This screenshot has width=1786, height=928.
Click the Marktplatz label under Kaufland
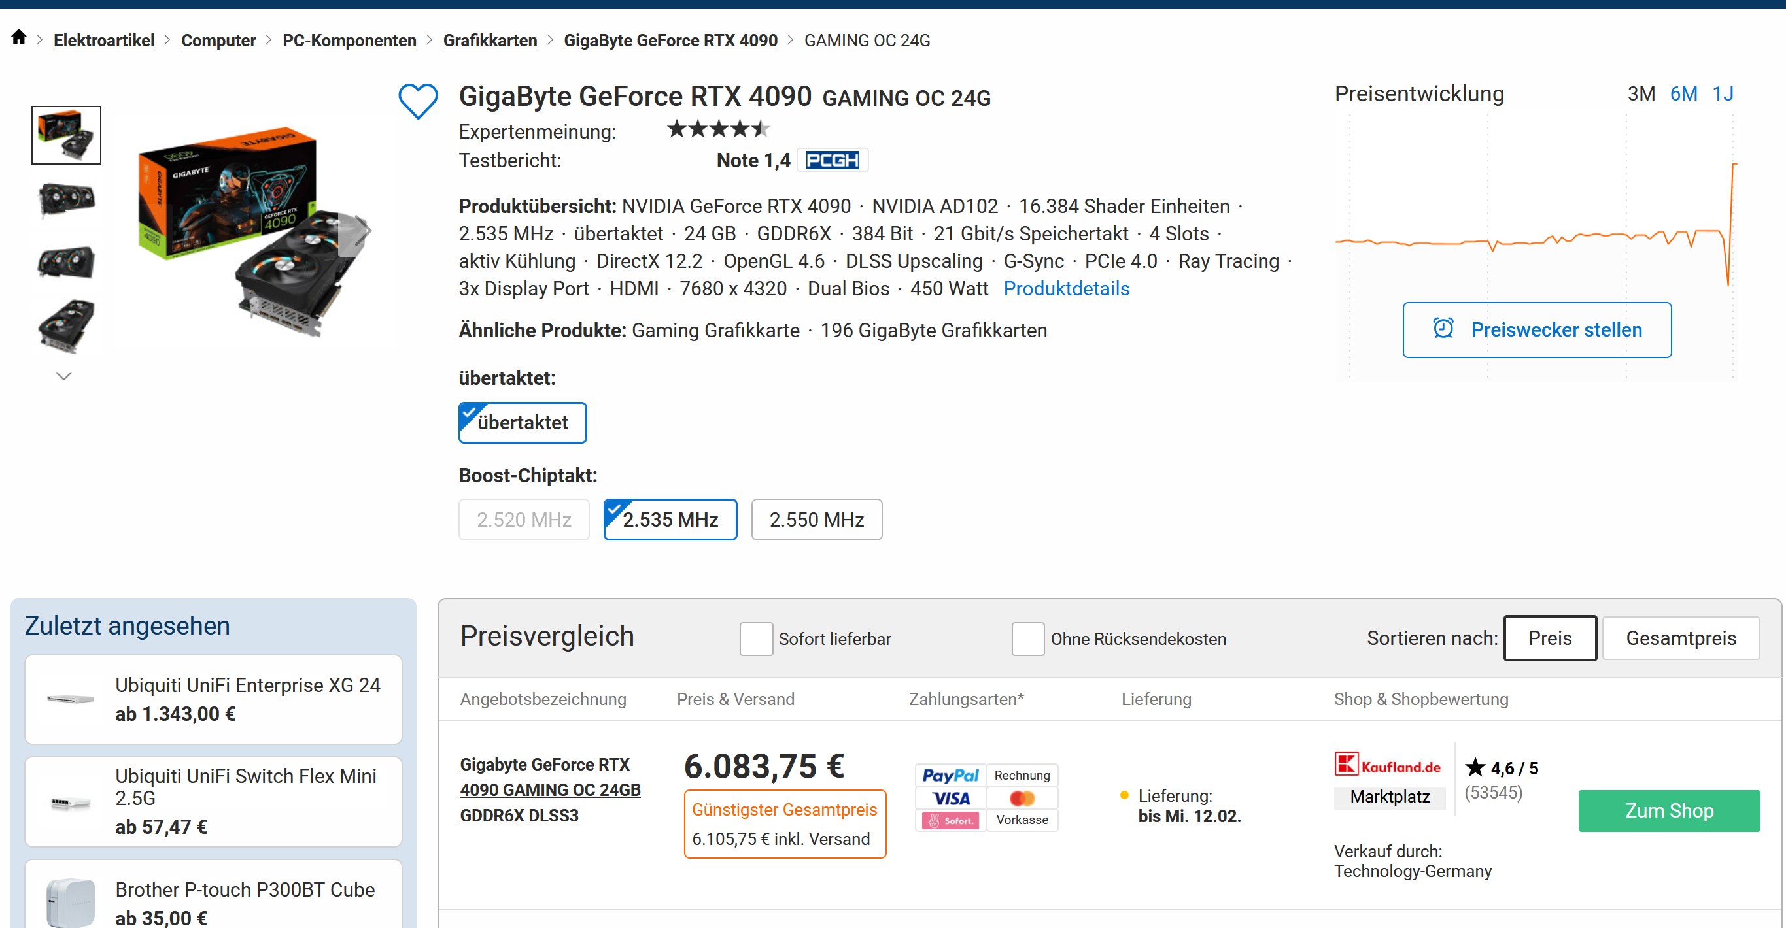[x=1390, y=797]
